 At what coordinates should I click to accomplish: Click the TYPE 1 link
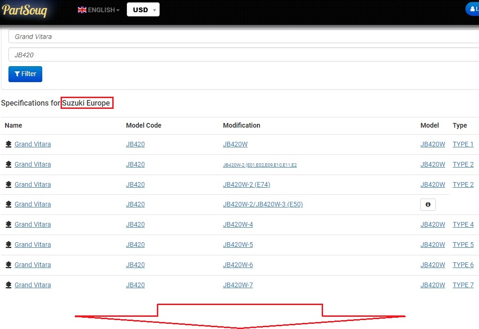463,144
